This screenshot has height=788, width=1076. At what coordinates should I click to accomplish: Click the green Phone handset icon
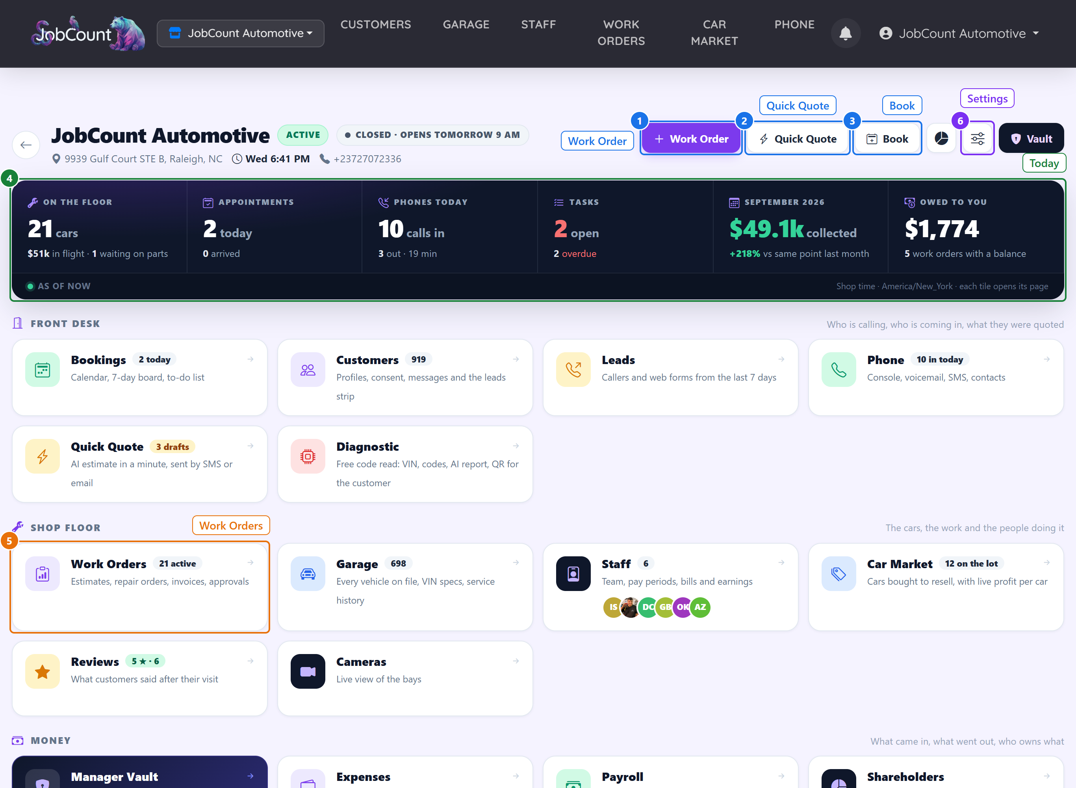[839, 370]
